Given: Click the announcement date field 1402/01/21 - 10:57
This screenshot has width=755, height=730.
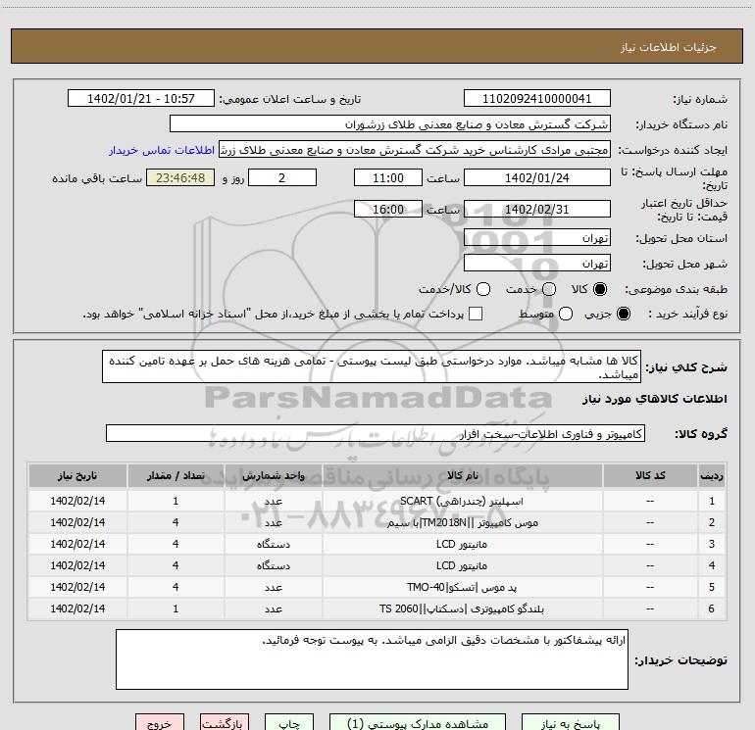Looking at the screenshot, I should (x=140, y=99).
